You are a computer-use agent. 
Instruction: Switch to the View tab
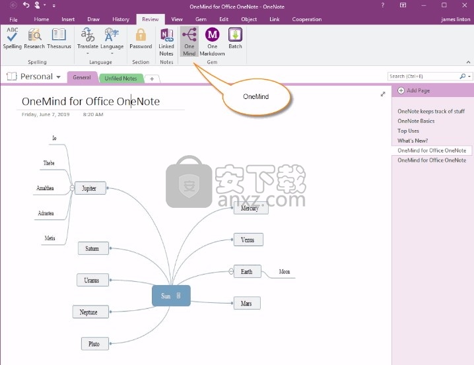coord(177,19)
